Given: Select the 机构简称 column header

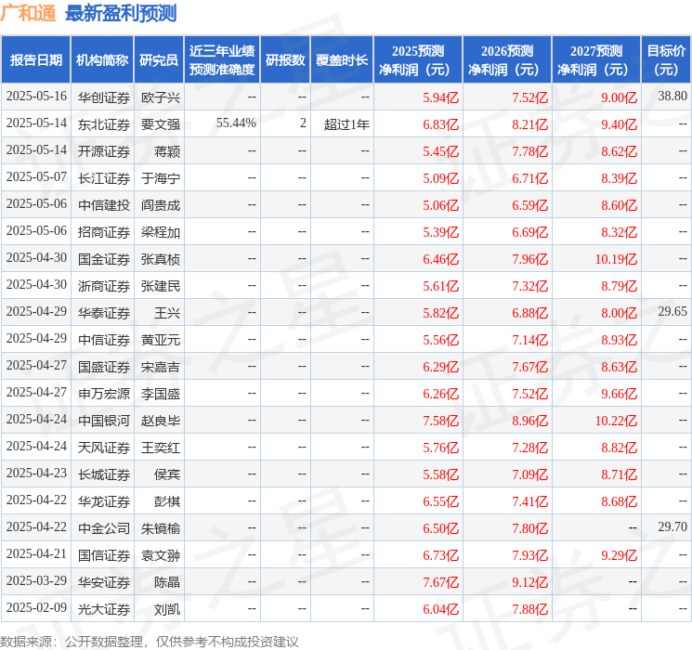Looking at the screenshot, I should pyautogui.click(x=102, y=59).
